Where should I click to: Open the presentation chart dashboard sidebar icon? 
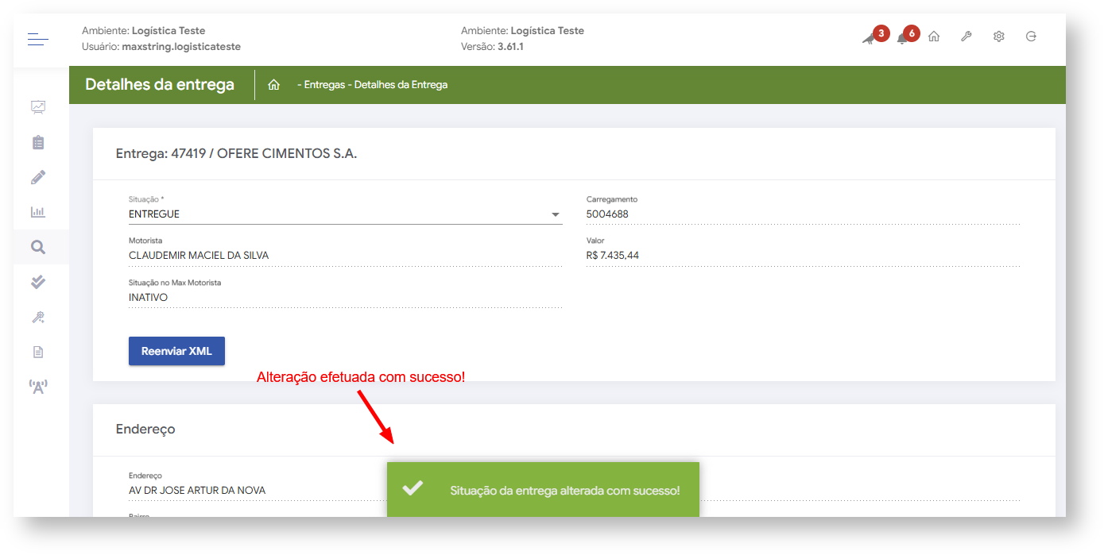[38, 106]
